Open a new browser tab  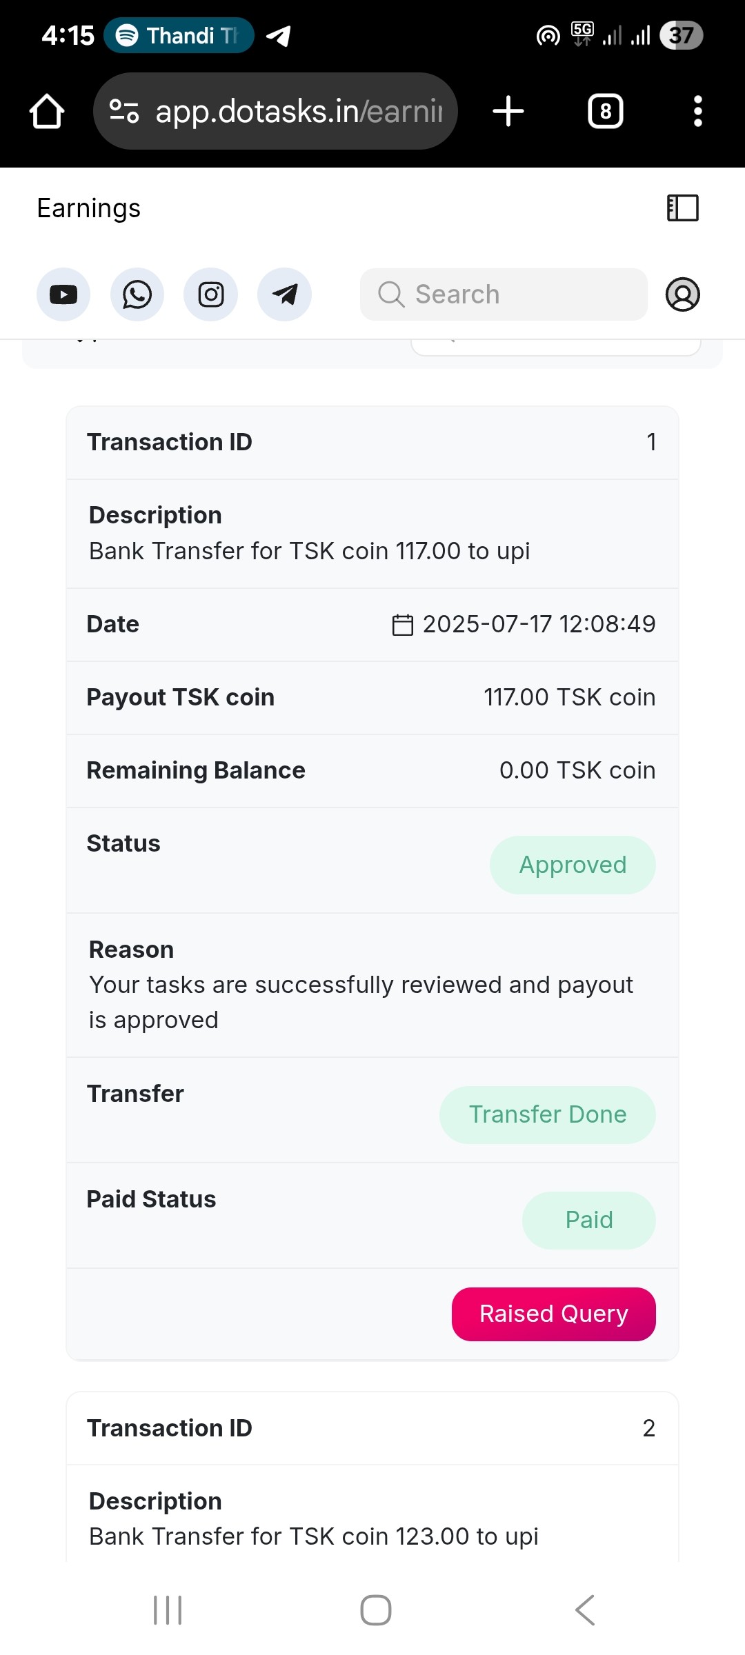[x=508, y=111]
